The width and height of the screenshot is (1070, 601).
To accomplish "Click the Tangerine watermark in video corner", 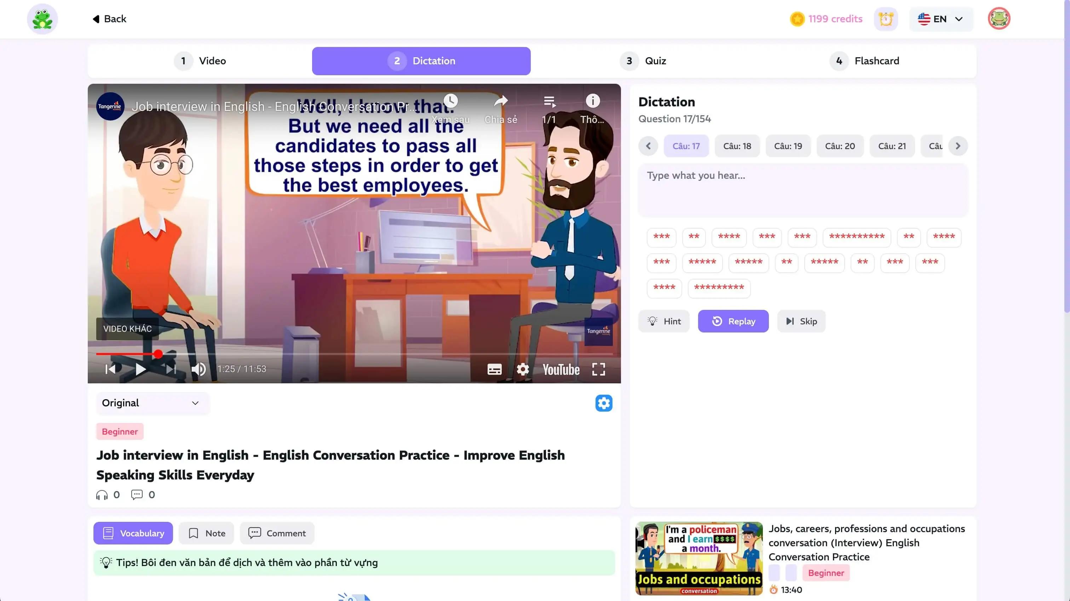I will (x=598, y=331).
